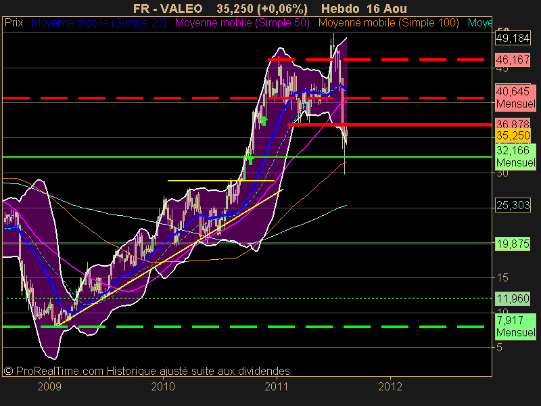Click the upper green arrow buy marker
This screenshot has width=541, height=406.
point(264,121)
